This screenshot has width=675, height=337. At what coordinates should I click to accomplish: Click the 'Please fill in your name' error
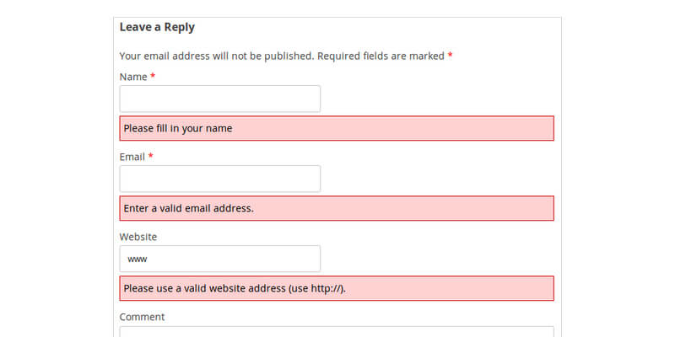[x=177, y=129]
